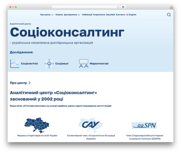
Task: Click the Соціологічні line chart icon
Action: [x=15, y=64]
